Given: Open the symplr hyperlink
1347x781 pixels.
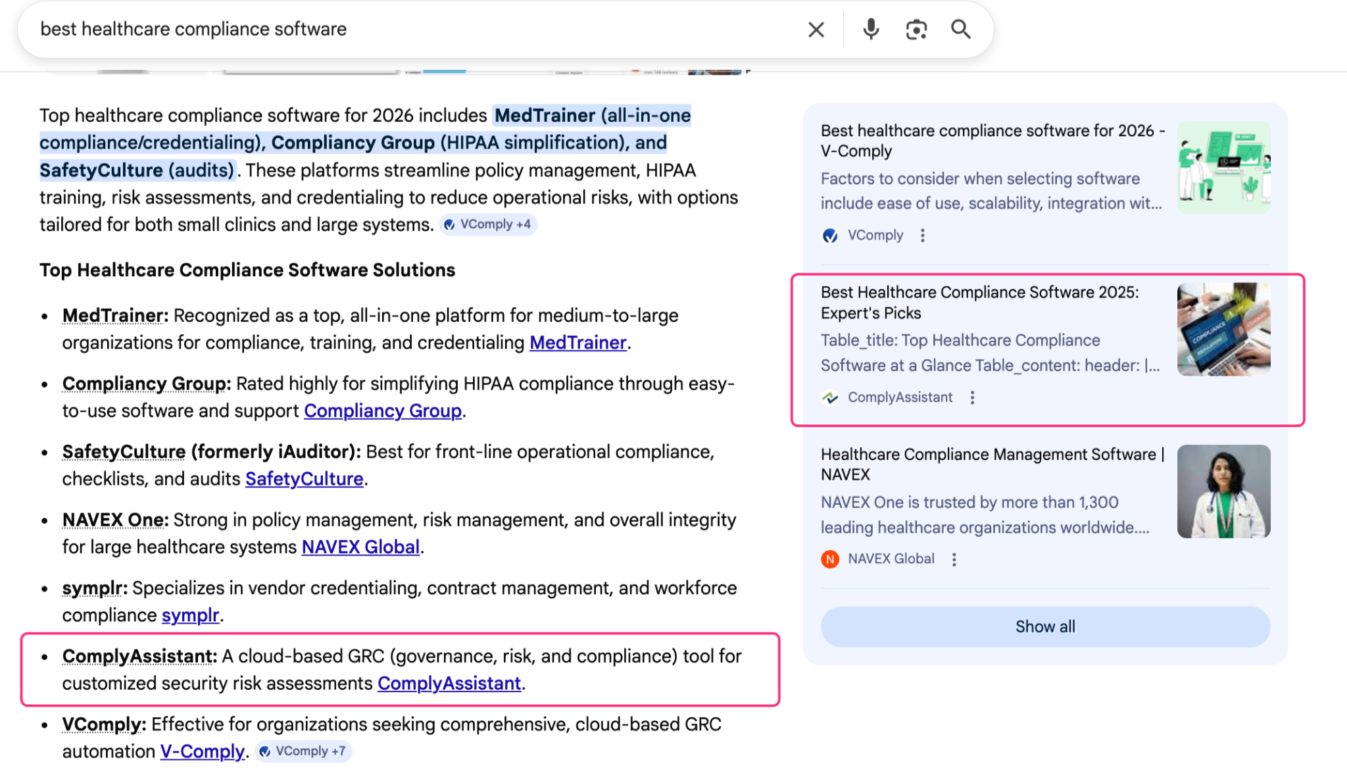Looking at the screenshot, I should [x=191, y=615].
